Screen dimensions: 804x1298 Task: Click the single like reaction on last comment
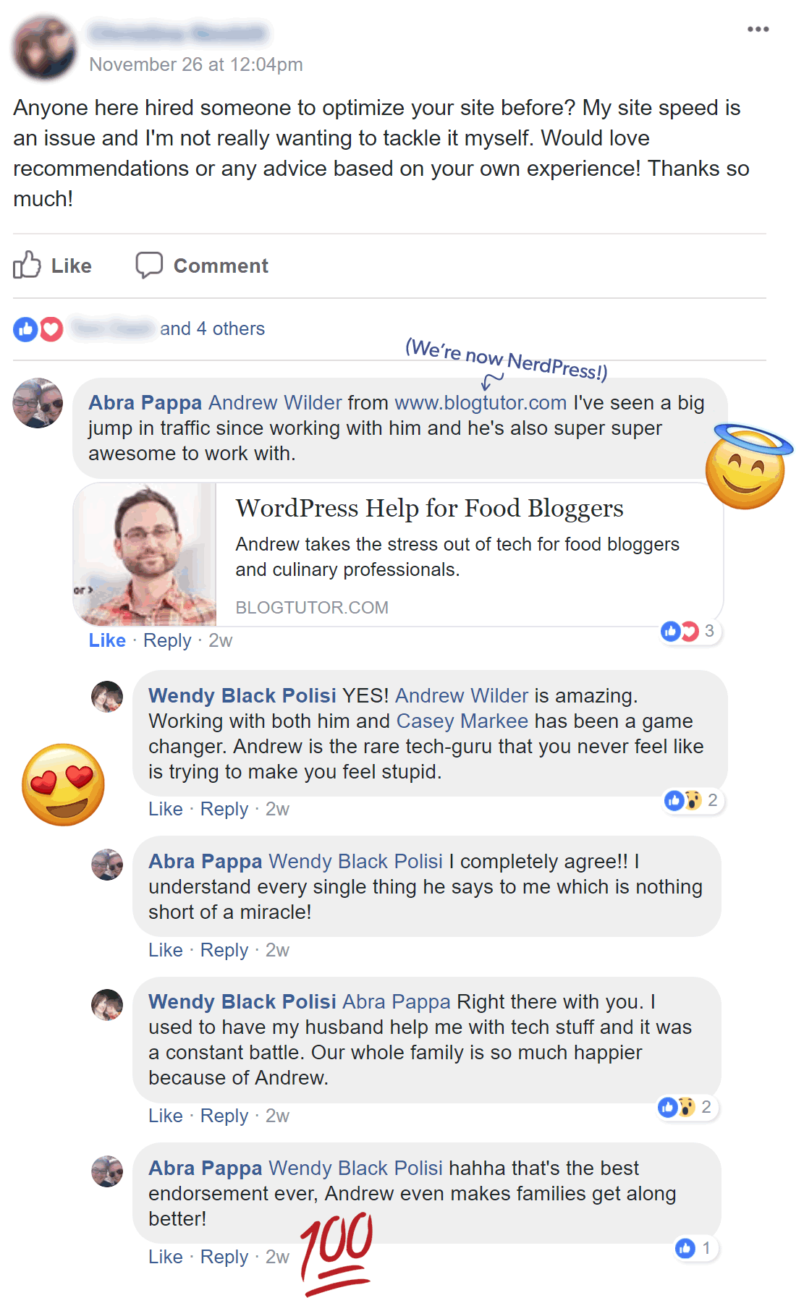[695, 1248]
